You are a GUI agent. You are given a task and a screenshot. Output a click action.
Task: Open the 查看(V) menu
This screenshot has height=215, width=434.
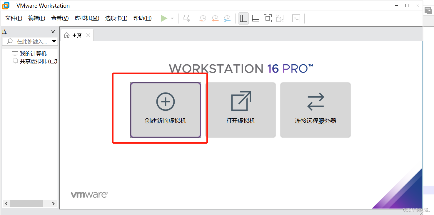point(60,18)
